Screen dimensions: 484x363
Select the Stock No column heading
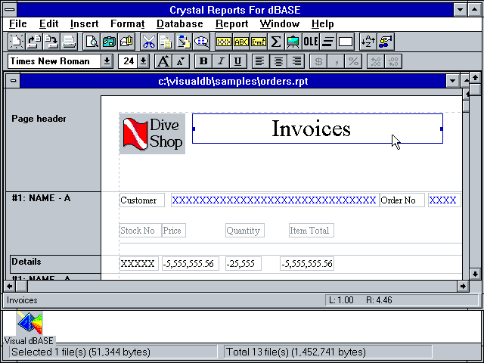tap(141, 230)
